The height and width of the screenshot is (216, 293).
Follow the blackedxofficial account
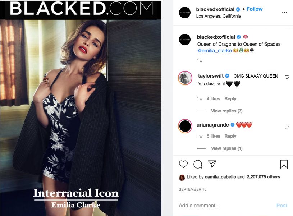pyautogui.click(x=255, y=9)
